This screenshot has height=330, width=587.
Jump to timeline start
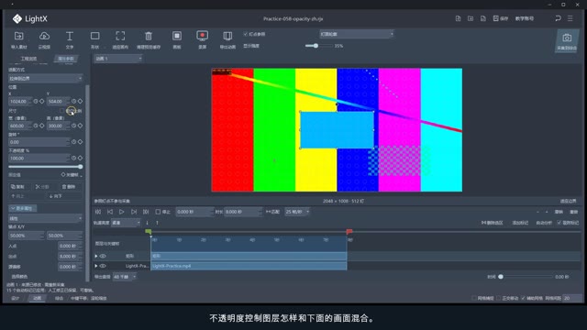tap(98, 212)
